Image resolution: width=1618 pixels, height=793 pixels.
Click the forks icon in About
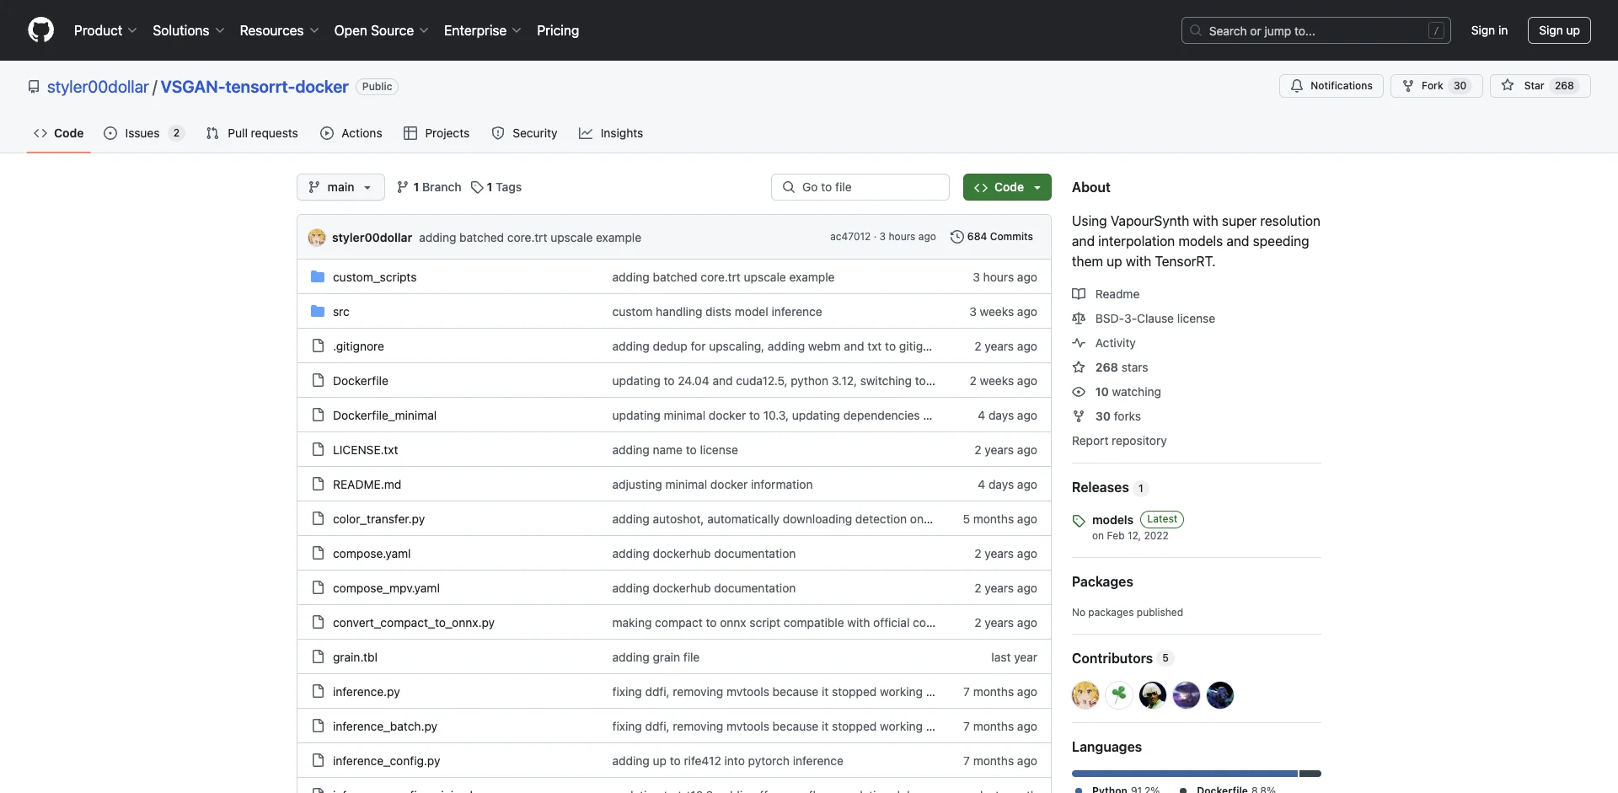pyautogui.click(x=1079, y=416)
